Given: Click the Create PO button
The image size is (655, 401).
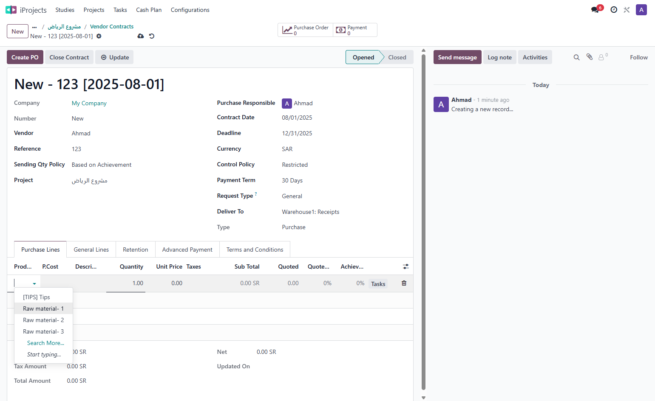Looking at the screenshot, I should click(25, 57).
